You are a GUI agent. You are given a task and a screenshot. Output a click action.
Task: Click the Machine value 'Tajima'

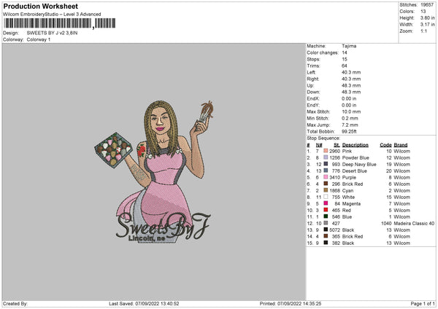tap(349, 46)
